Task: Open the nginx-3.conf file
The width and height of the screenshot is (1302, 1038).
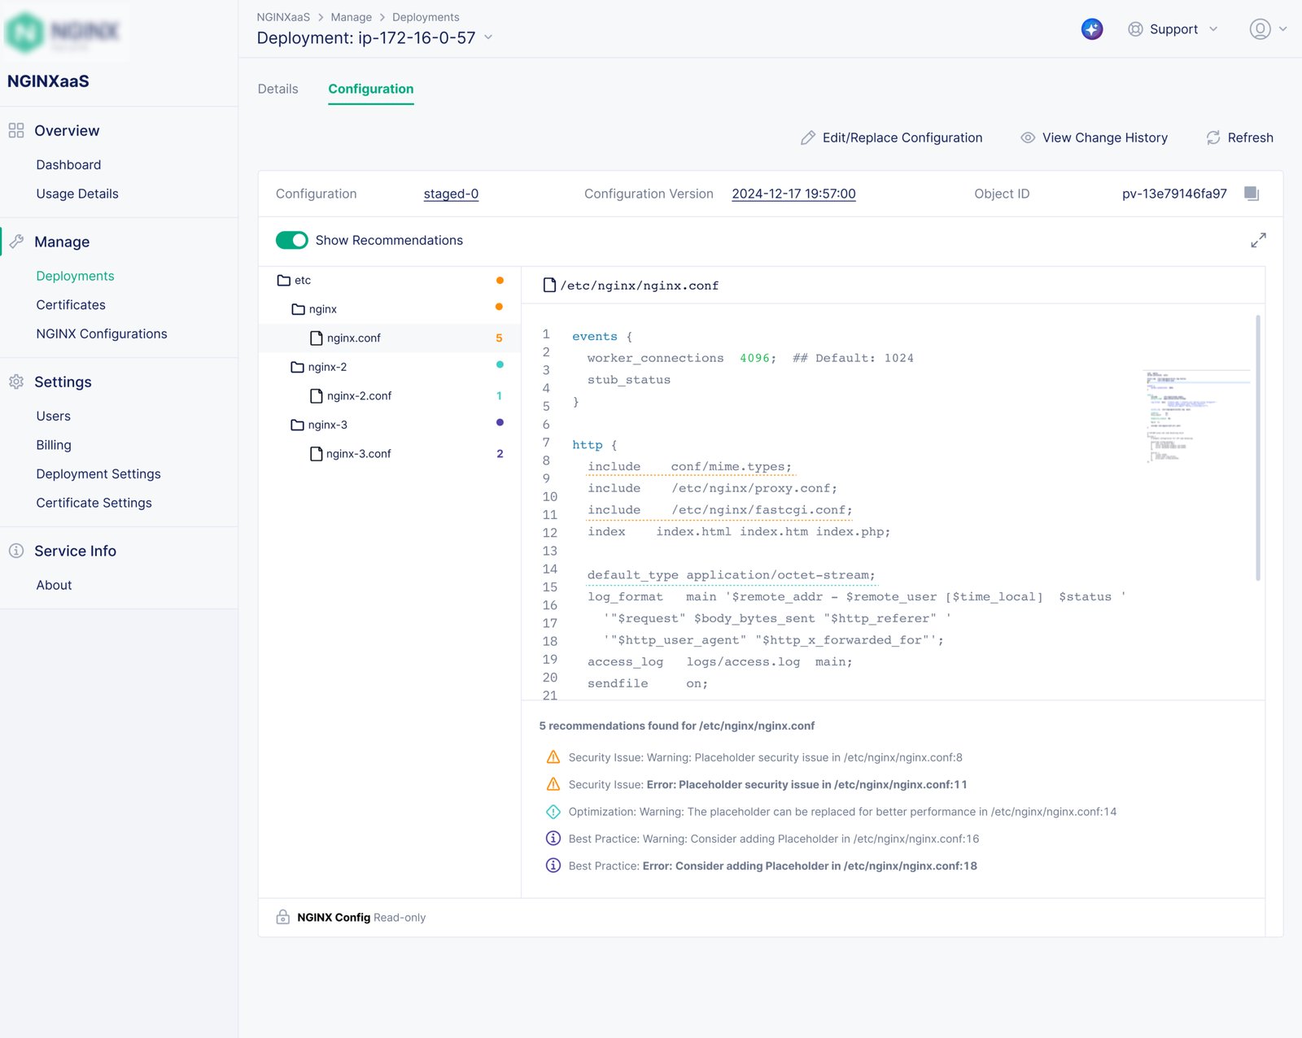Action: tap(358, 454)
